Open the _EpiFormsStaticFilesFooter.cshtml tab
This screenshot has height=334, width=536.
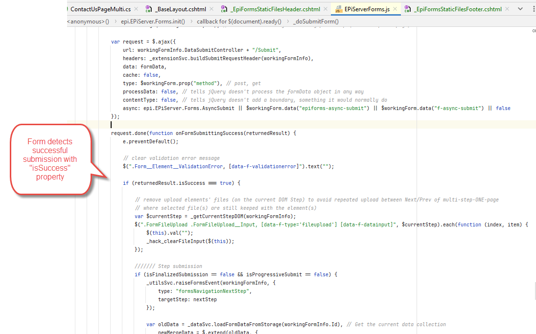click(458, 9)
